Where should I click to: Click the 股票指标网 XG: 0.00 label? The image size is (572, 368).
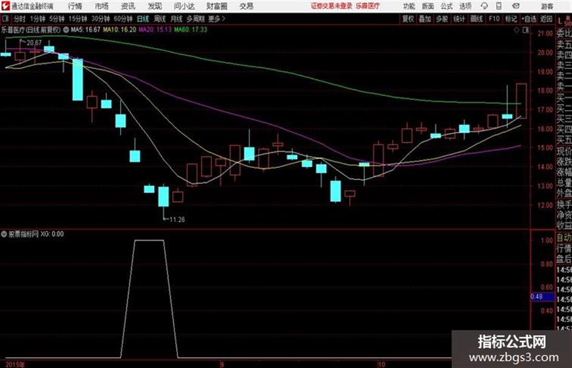[x=36, y=234]
